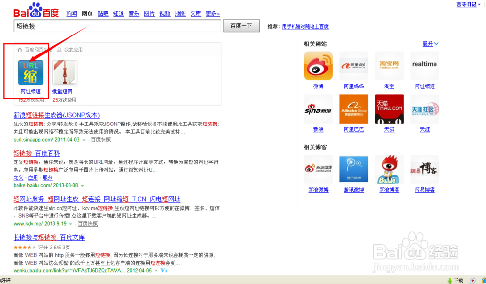Open the 批量短网… app name link

[x=65, y=91]
